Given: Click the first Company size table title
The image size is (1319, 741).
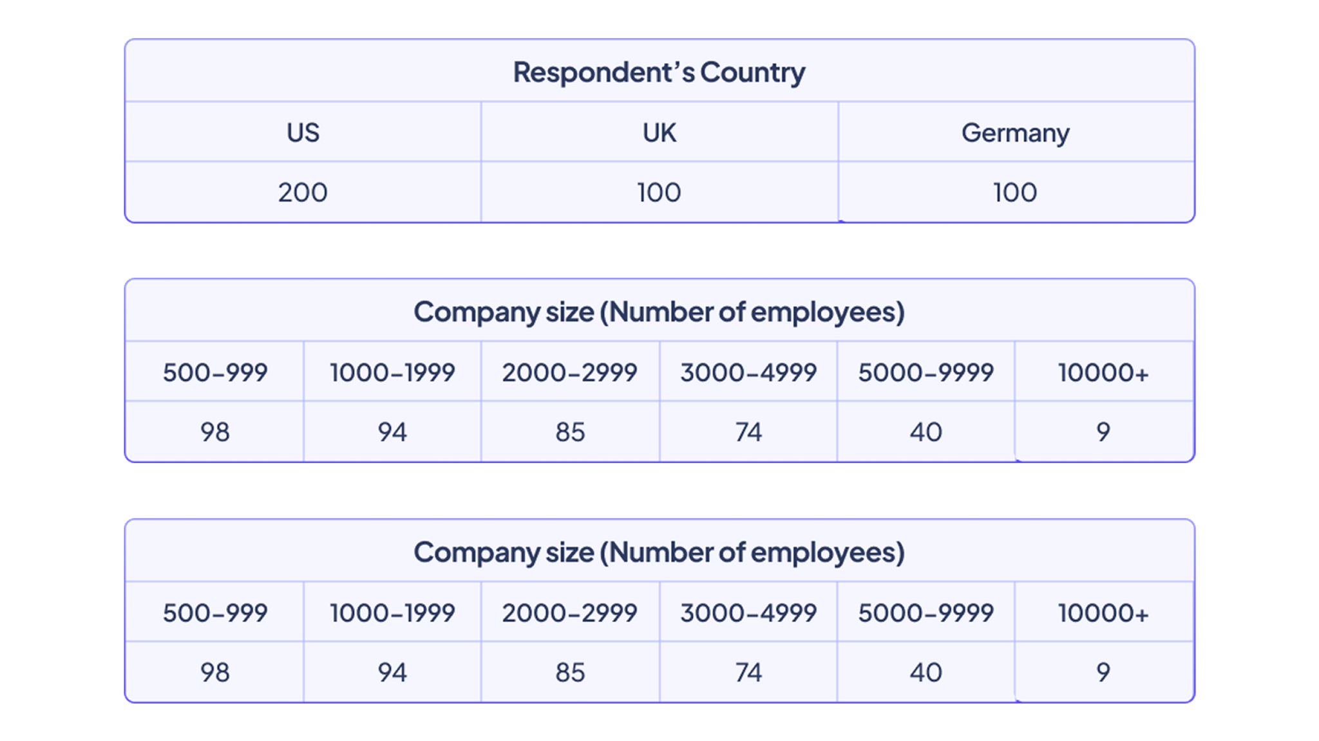Looking at the screenshot, I should (x=659, y=312).
